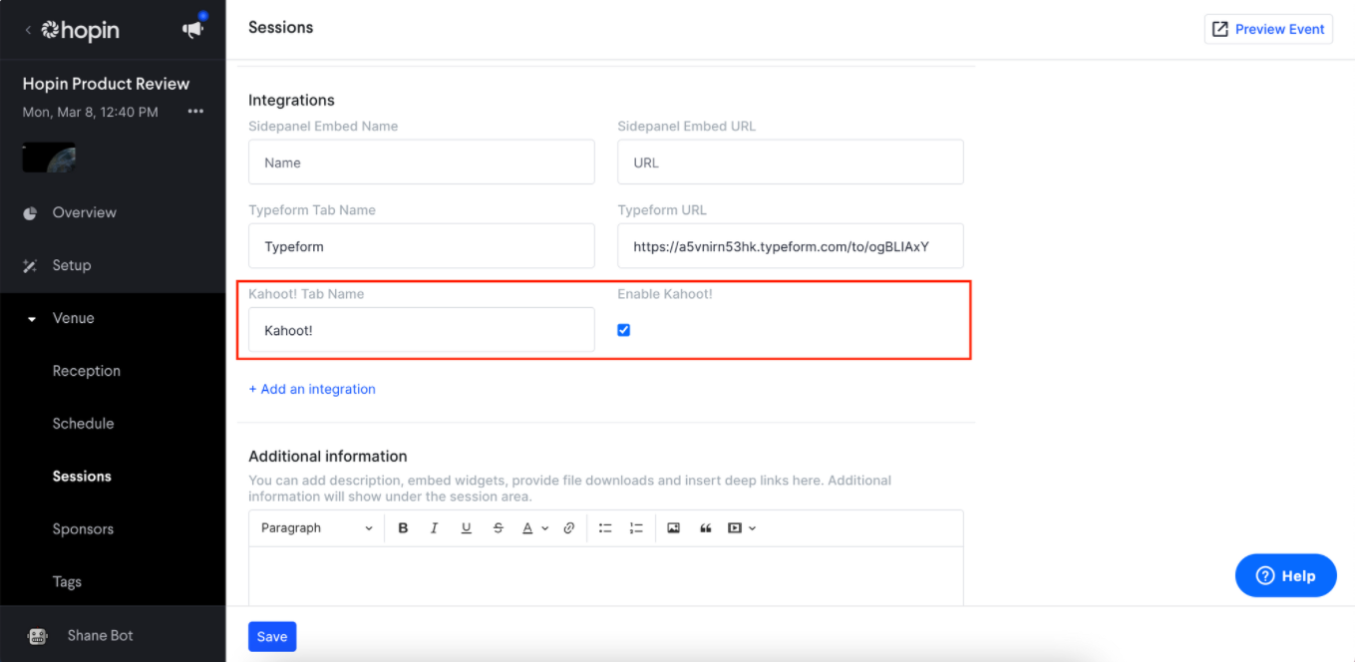This screenshot has height=662, width=1355.
Task: Collapse the Venue section in sidebar
Action: (x=32, y=319)
